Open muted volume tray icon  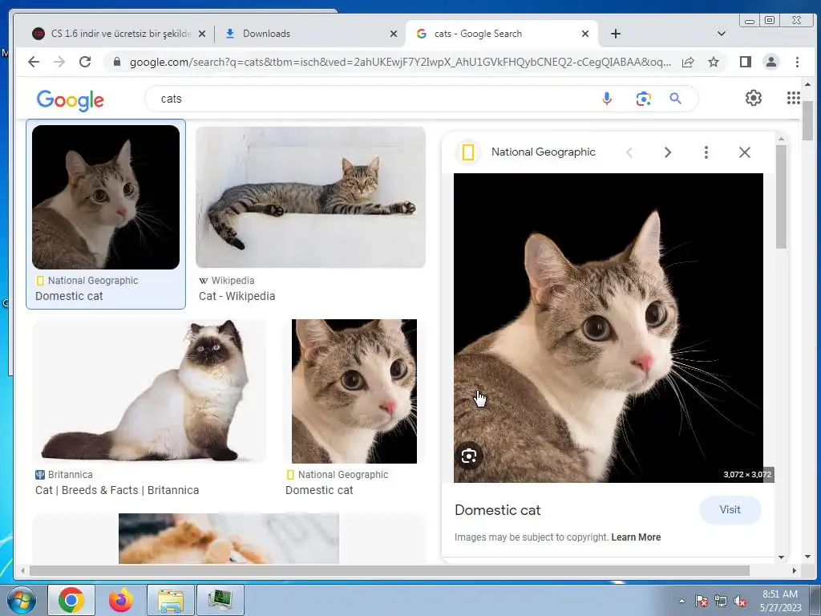point(740,602)
